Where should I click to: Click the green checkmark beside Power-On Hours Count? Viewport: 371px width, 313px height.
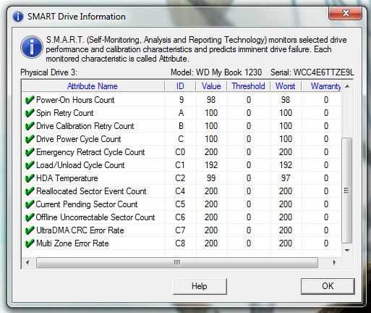[30, 100]
